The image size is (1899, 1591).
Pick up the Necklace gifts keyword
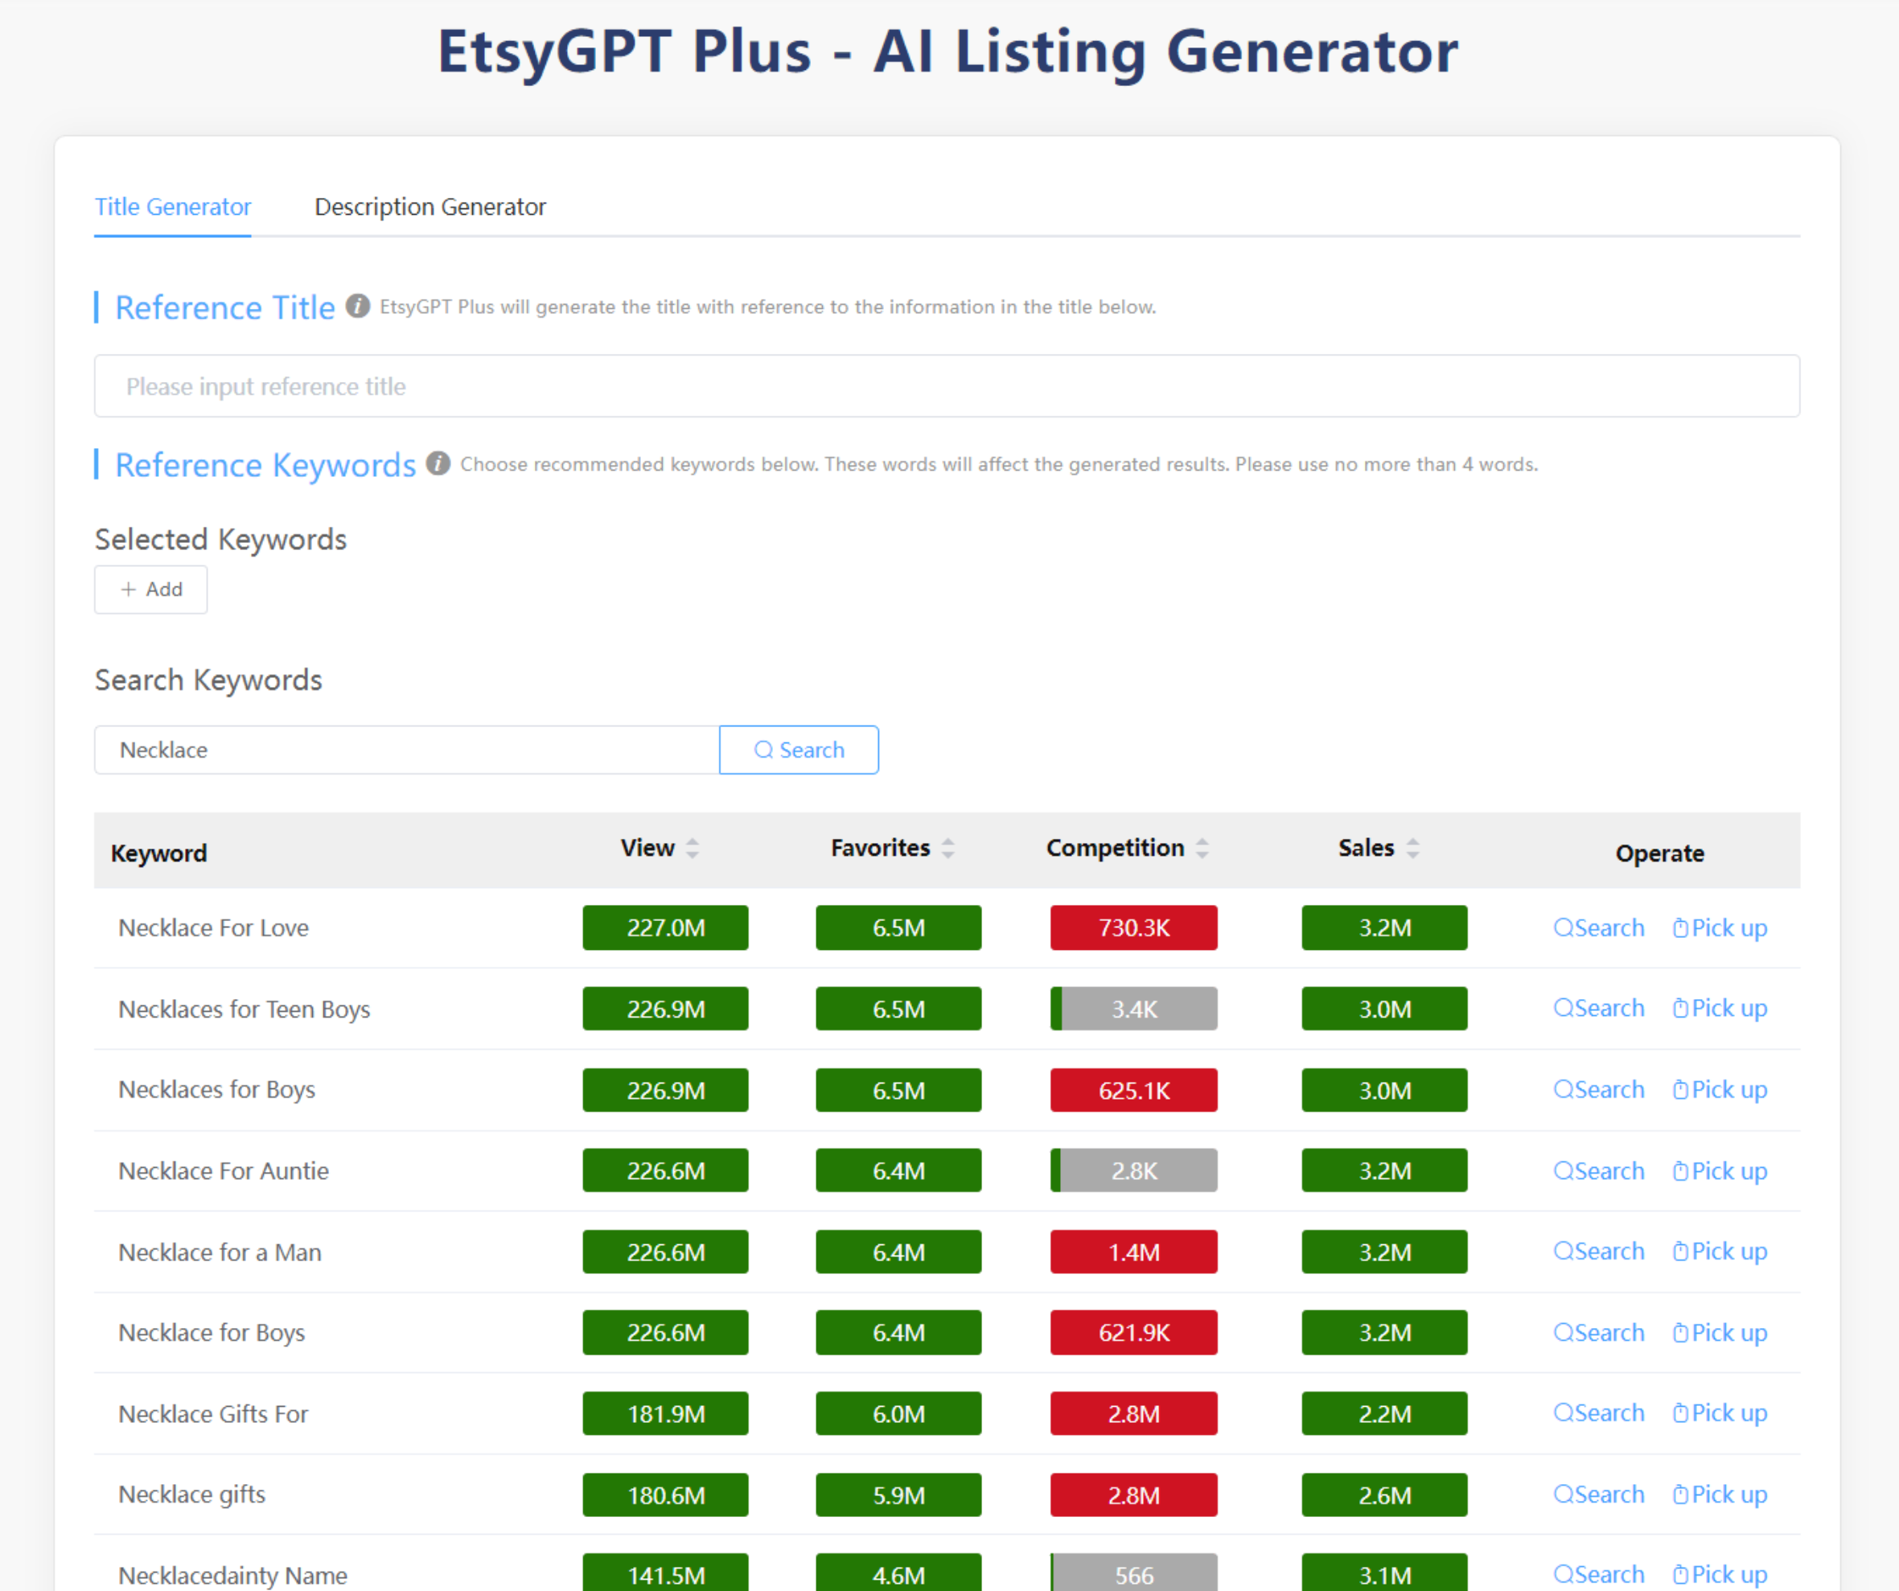pyautogui.click(x=1719, y=1494)
